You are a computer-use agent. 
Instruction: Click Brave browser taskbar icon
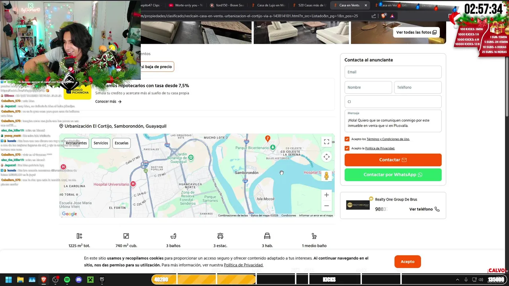point(43,280)
